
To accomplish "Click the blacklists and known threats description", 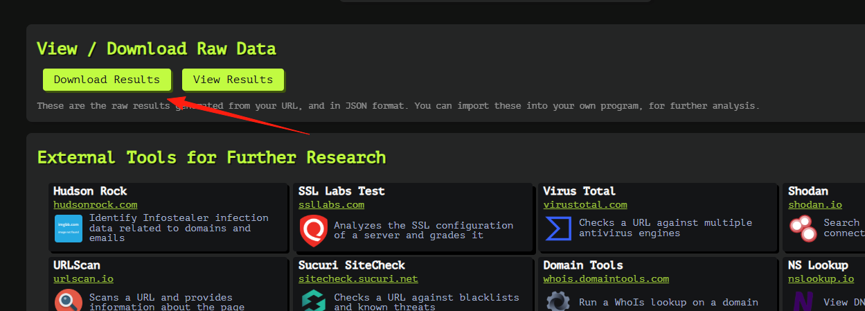I will click(427, 302).
